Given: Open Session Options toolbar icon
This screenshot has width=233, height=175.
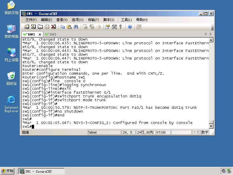Looking at the screenshot, I should [107, 27].
